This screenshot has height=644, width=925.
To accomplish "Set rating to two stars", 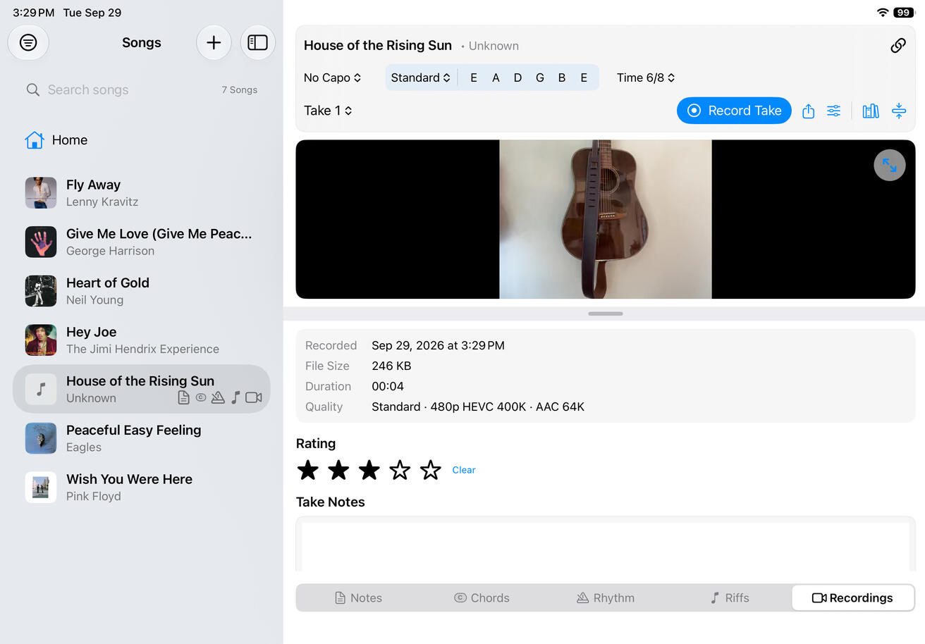I will pyautogui.click(x=338, y=470).
